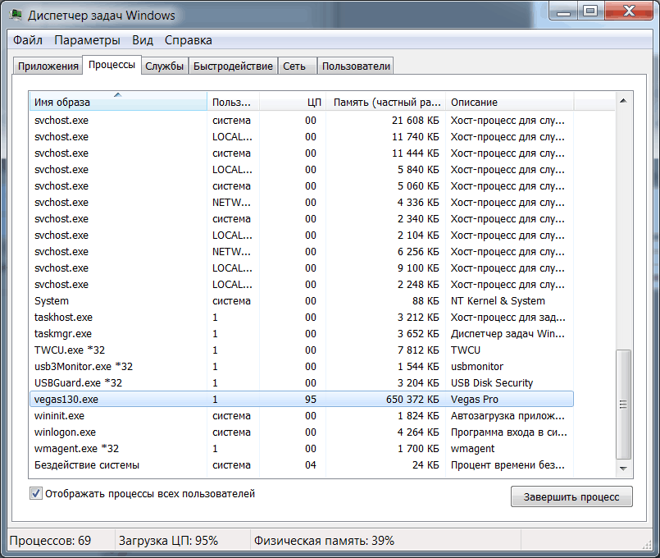
Task: Select the taskhost.exe process
Action: tap(302, 317)
